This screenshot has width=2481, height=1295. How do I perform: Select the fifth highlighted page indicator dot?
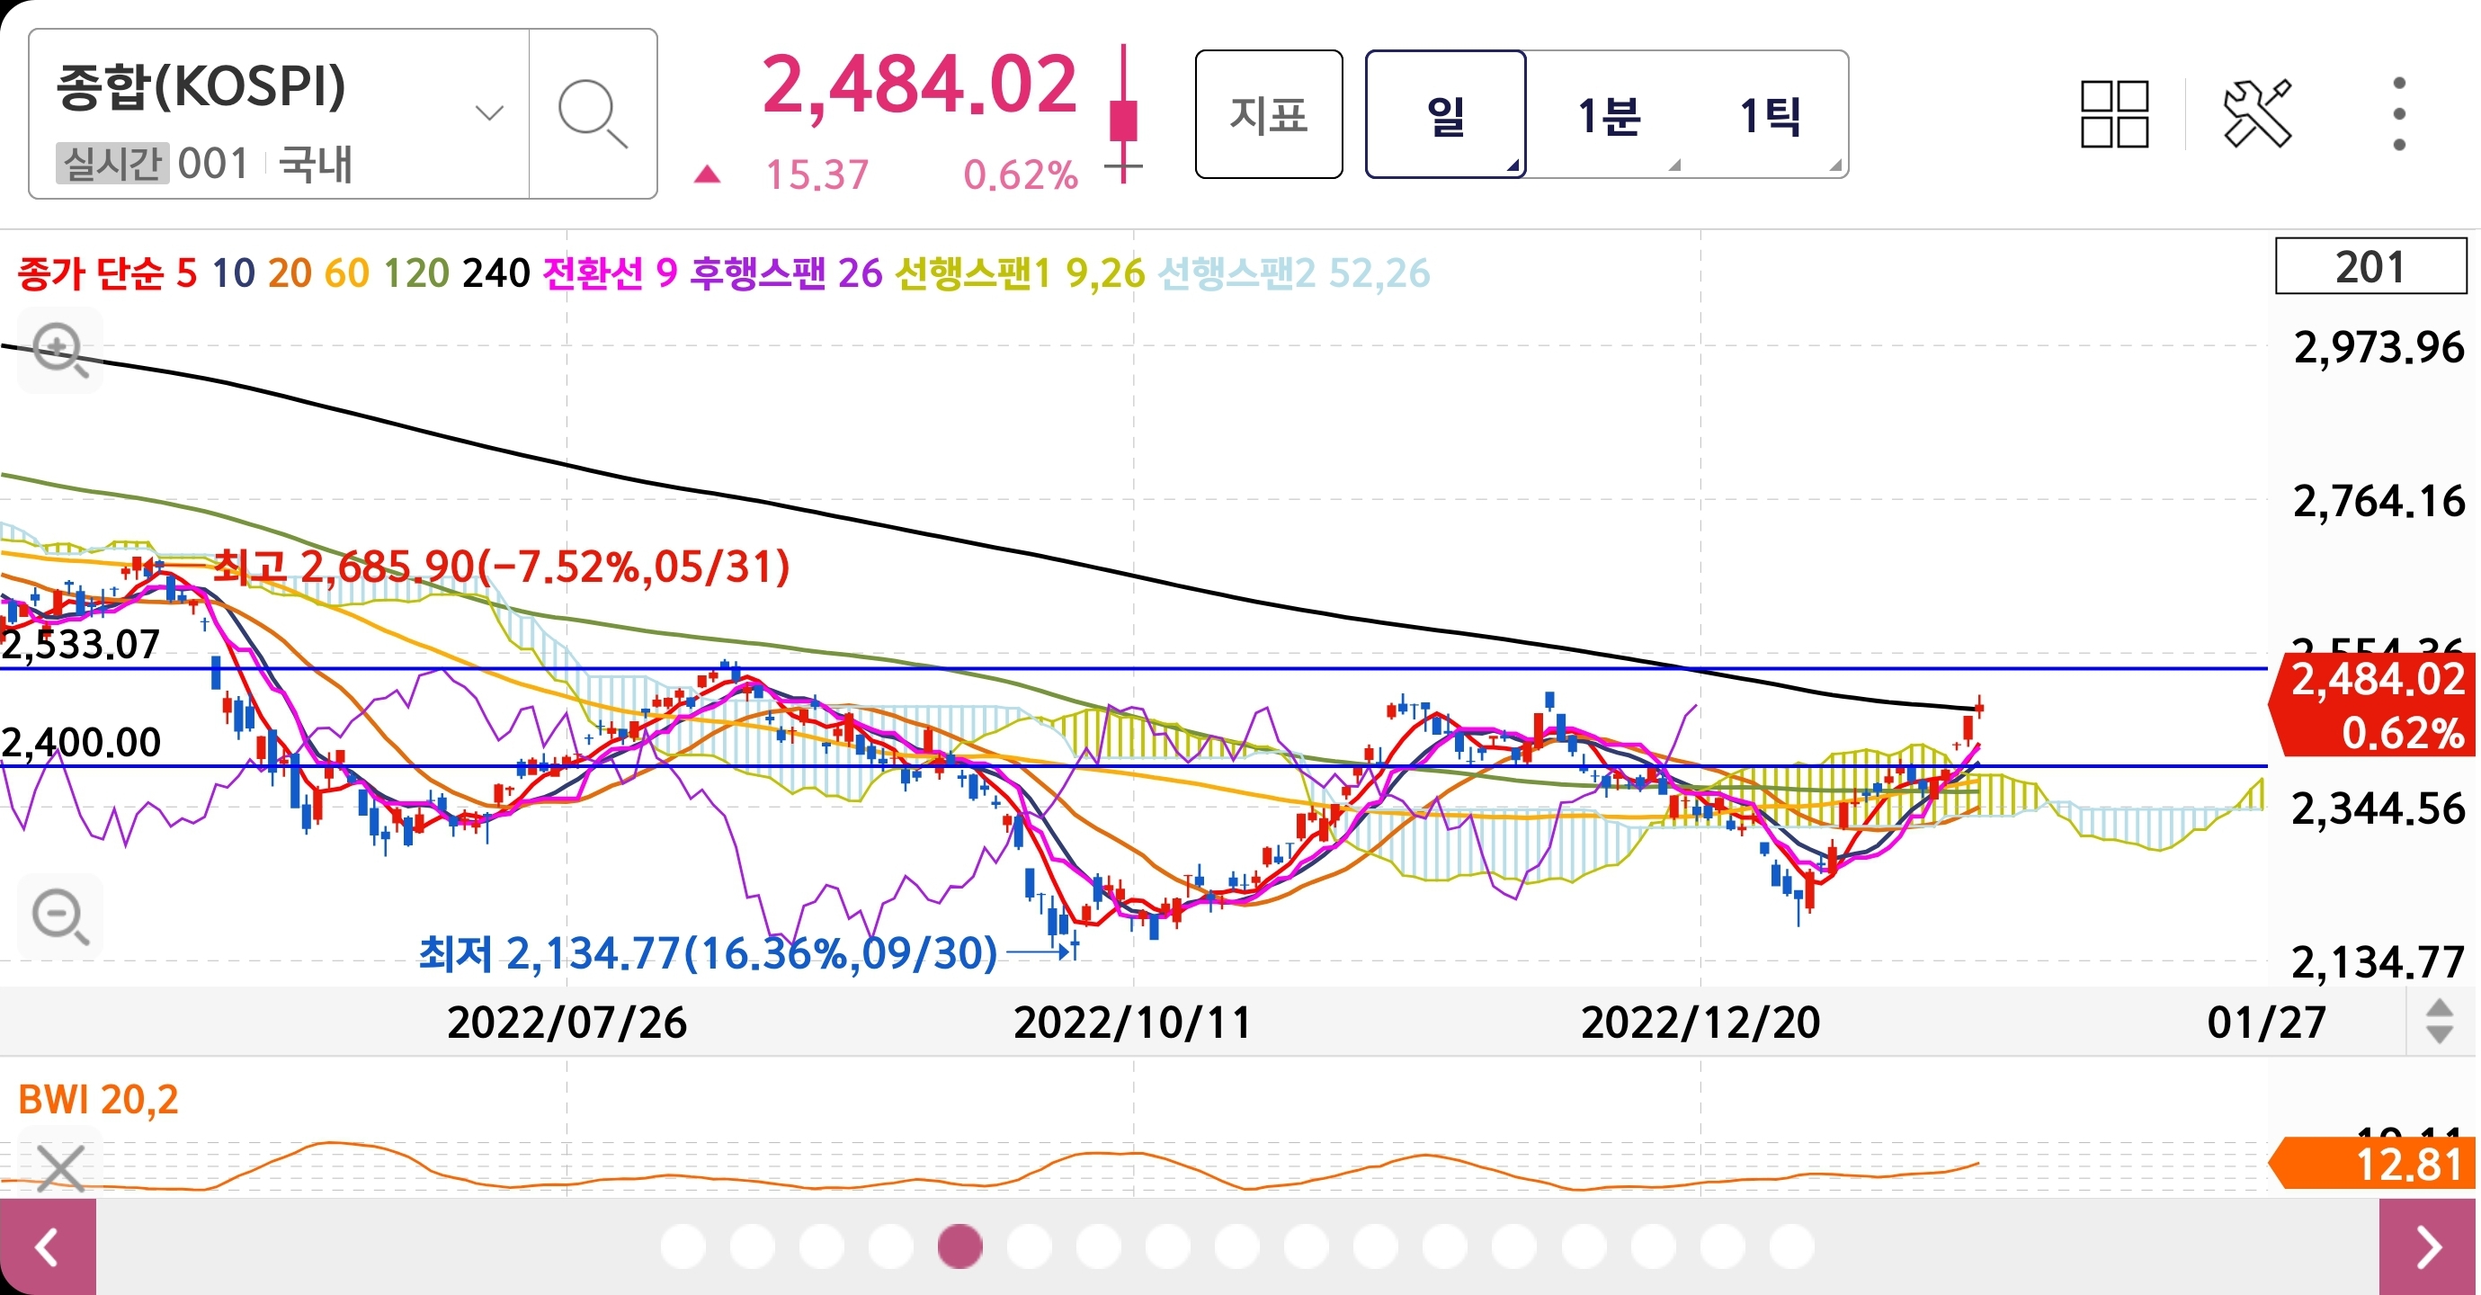959,1246
